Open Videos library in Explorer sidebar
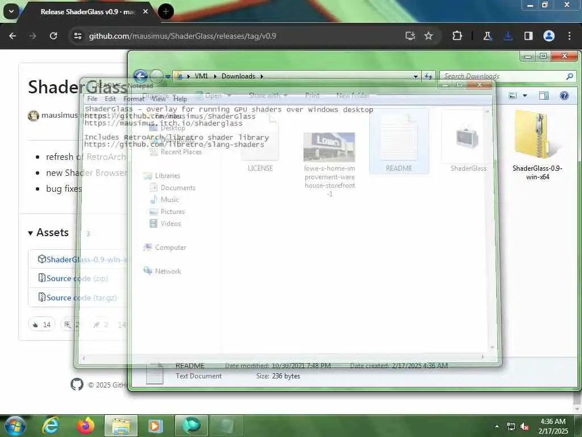Viewport: 582px width, 437px height. [165, 223]
